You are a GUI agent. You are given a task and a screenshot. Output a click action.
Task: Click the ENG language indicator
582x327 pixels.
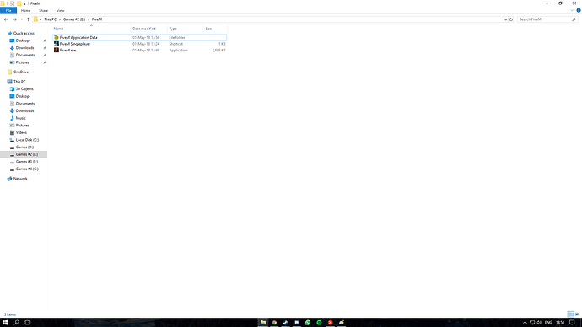tap(548, 323)
